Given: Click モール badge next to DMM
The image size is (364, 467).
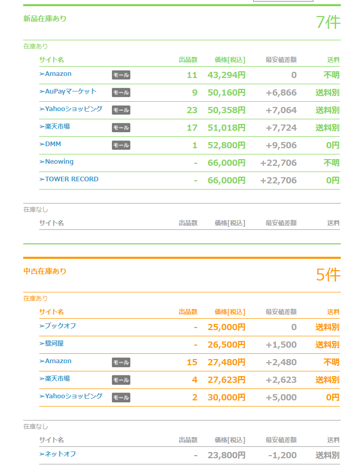Looking at the screenshot, I should [x=121, y=145].
